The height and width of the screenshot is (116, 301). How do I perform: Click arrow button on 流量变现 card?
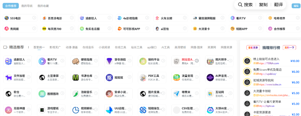197,77
